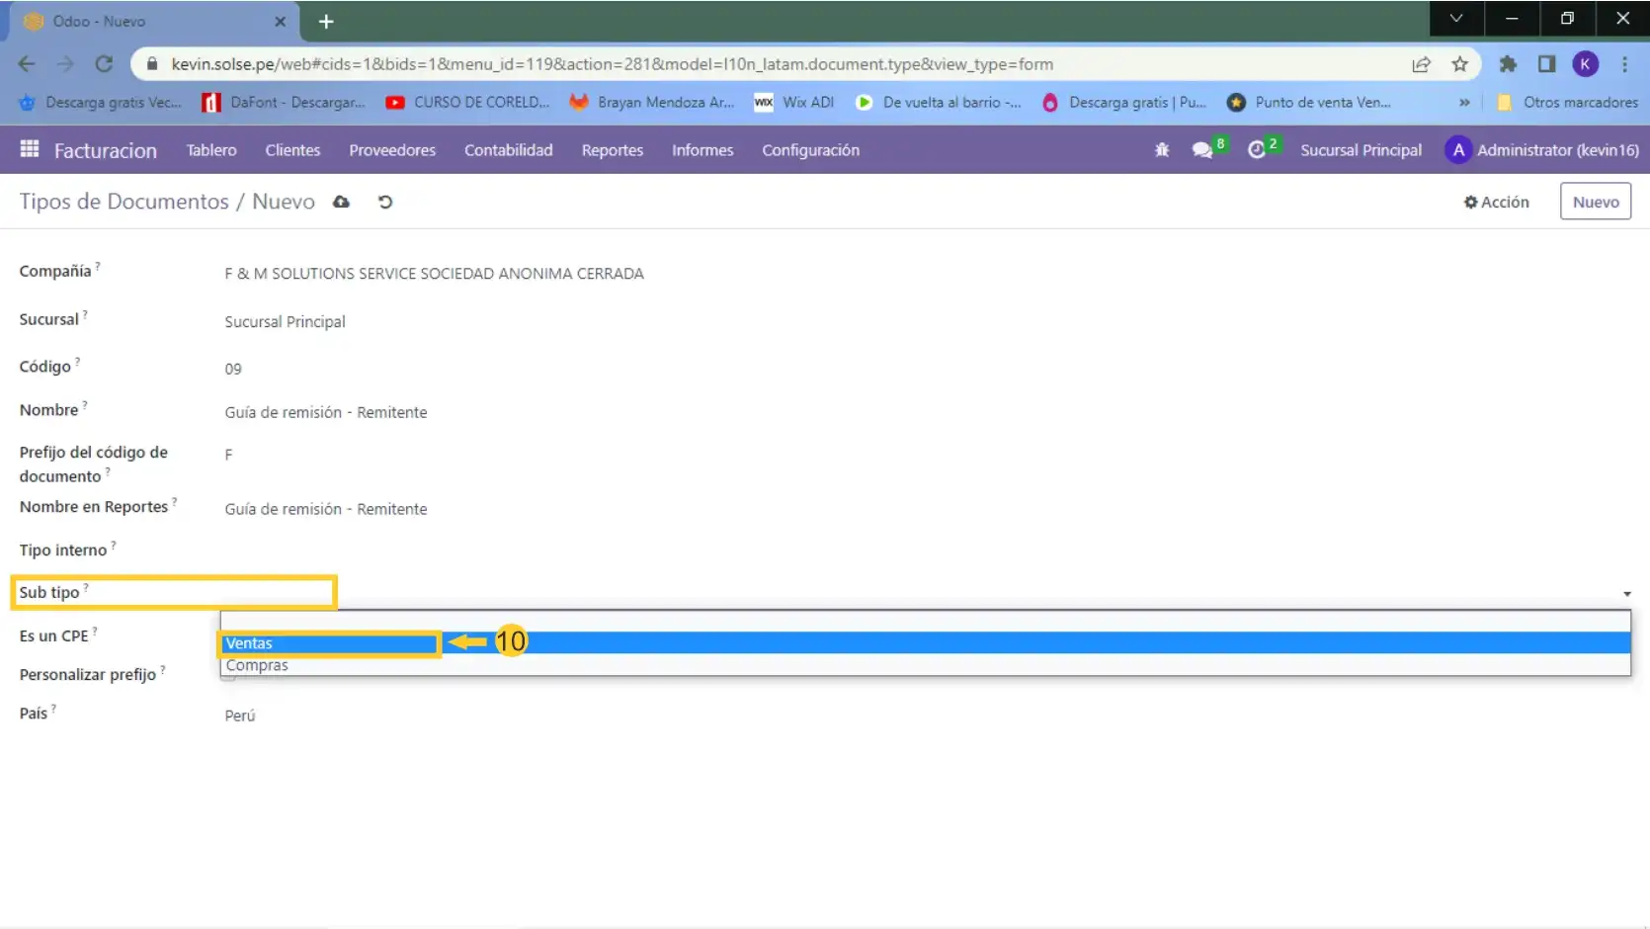The height and width of the screenshot is (929, 1650).
Task: Bookmark this page with the star icon
Action: pyautogui.click(x=1459, y=64)
